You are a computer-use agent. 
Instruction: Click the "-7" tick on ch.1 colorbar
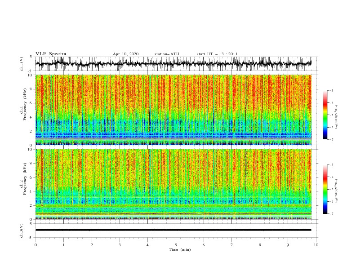(332, 139)
